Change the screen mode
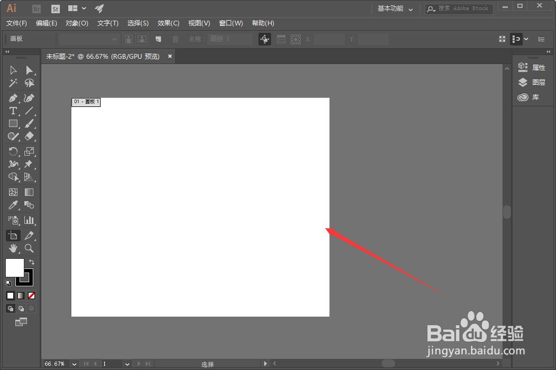This screenshot has height=370, width=556. pos(21,322)
